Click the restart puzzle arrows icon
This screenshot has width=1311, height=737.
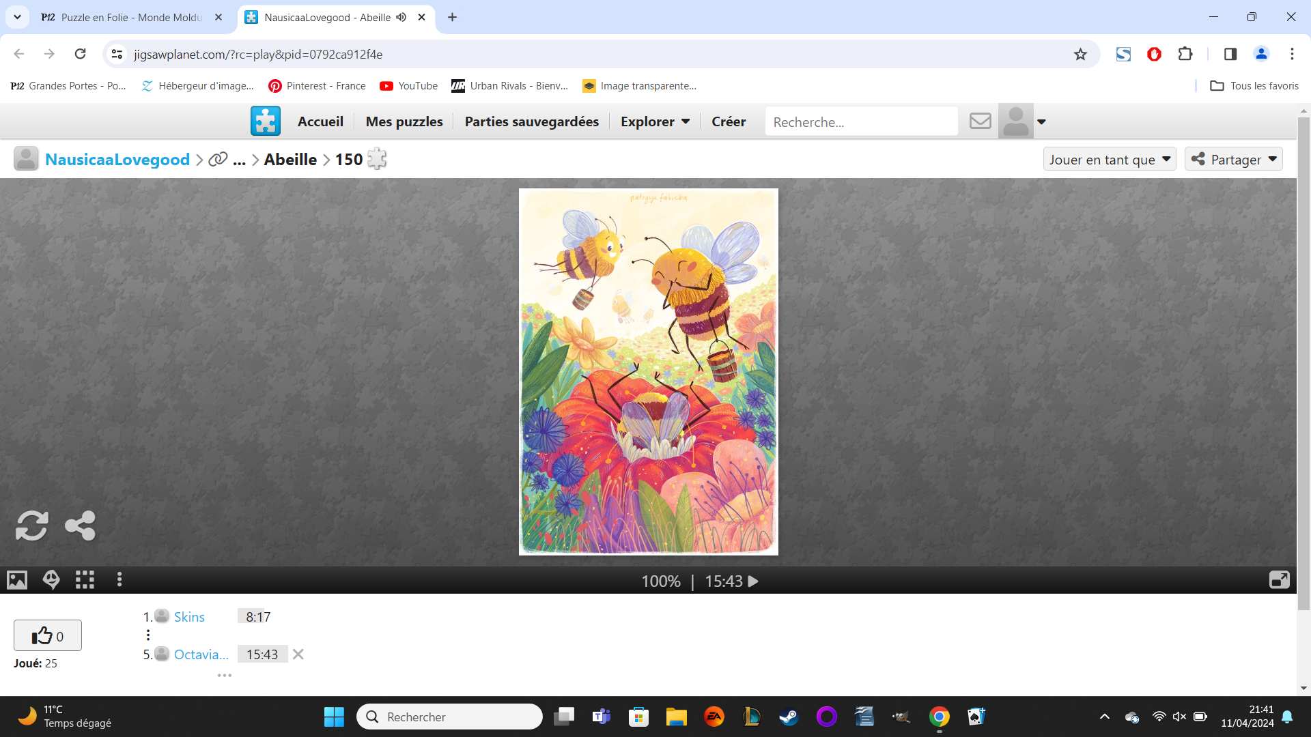click(31, 525)
